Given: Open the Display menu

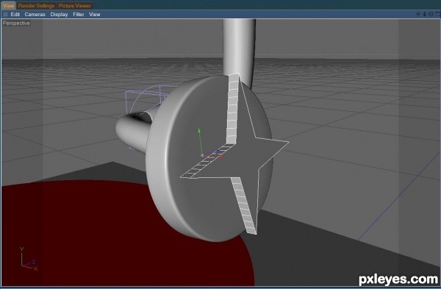Looking at the screenshot, I should [59, 15].
